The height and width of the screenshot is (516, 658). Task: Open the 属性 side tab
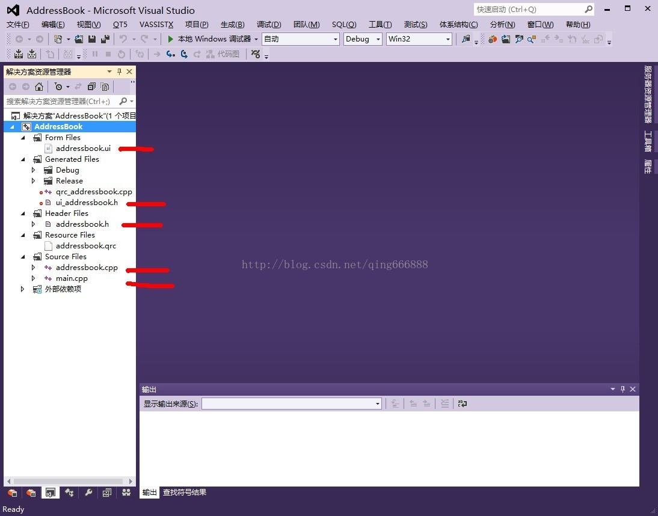648,167
